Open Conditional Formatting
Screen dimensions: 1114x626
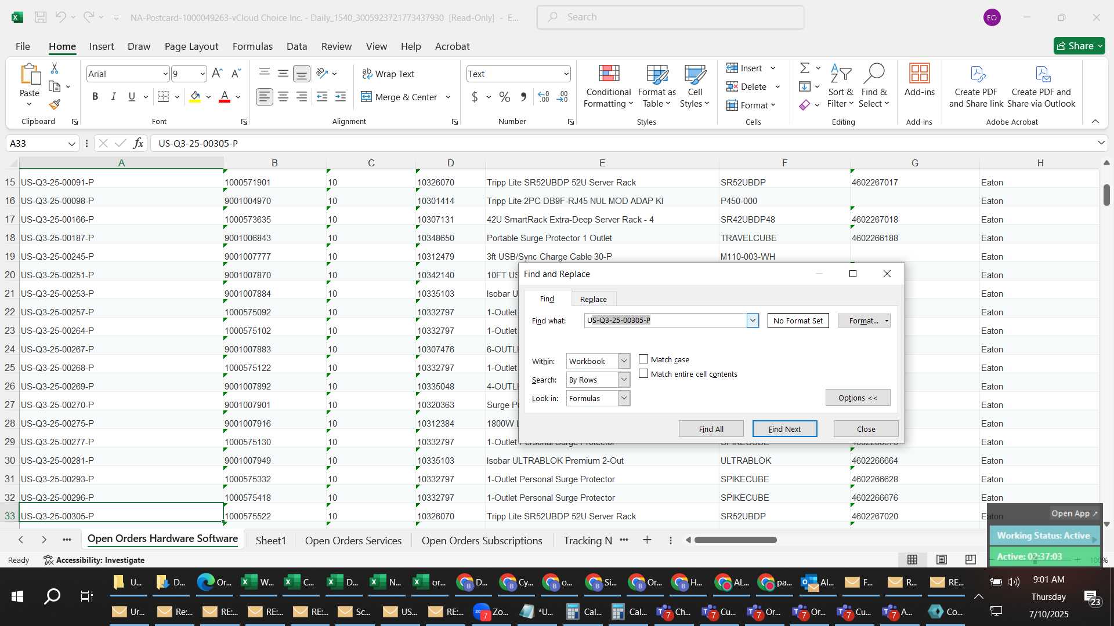[x=608, y=87]
